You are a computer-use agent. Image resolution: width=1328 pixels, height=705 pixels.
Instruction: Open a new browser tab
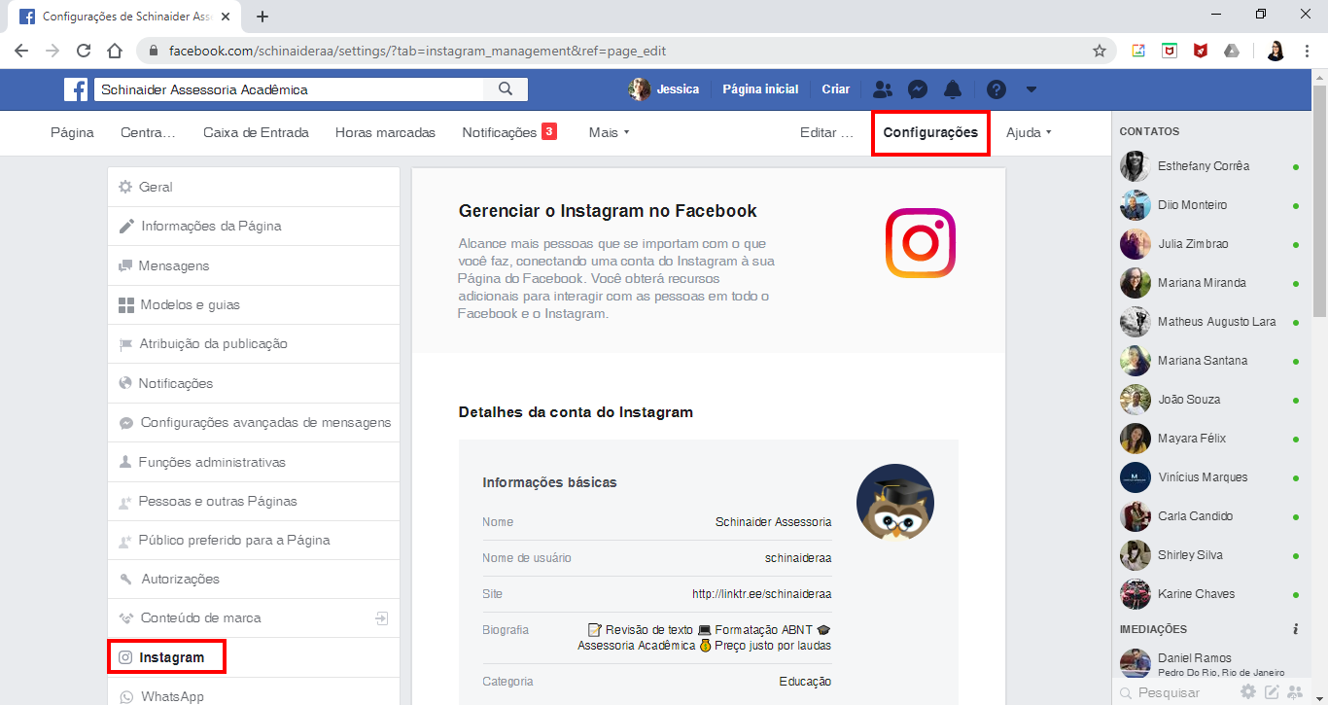262,17
